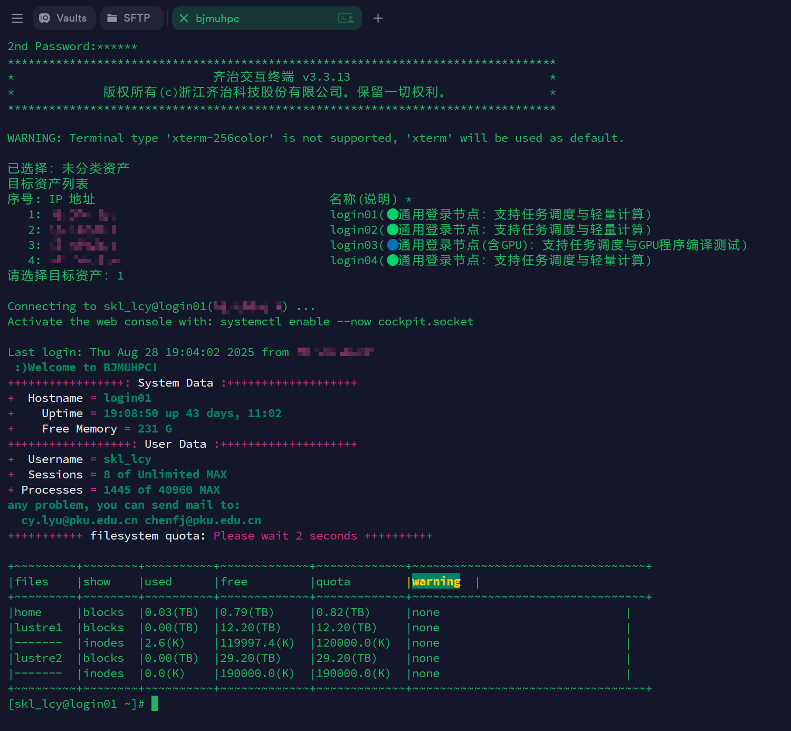Screen dimensions: 791x731
Task: Click the login03 GPU node description line
Action: pos(539,245)
